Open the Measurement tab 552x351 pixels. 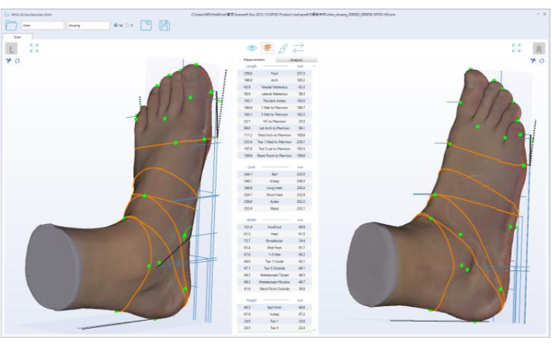click(254, 59)
